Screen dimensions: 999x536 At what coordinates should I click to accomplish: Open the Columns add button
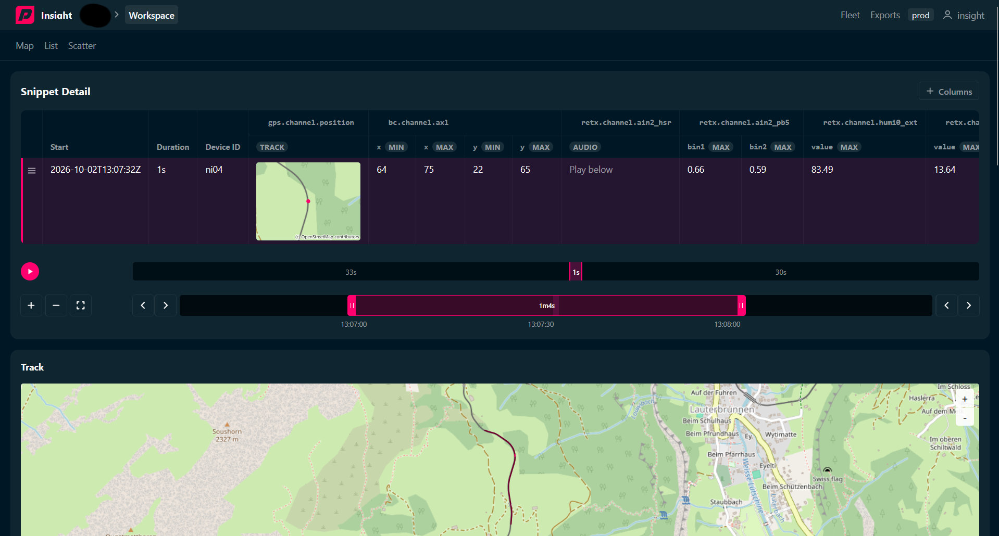949,91
